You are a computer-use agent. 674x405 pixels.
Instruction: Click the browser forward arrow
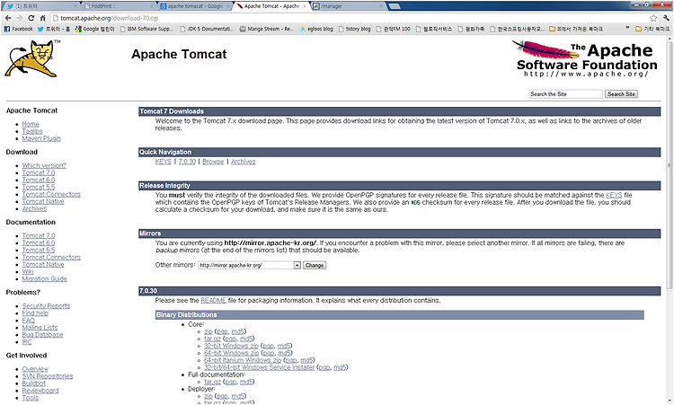(20, 18)
